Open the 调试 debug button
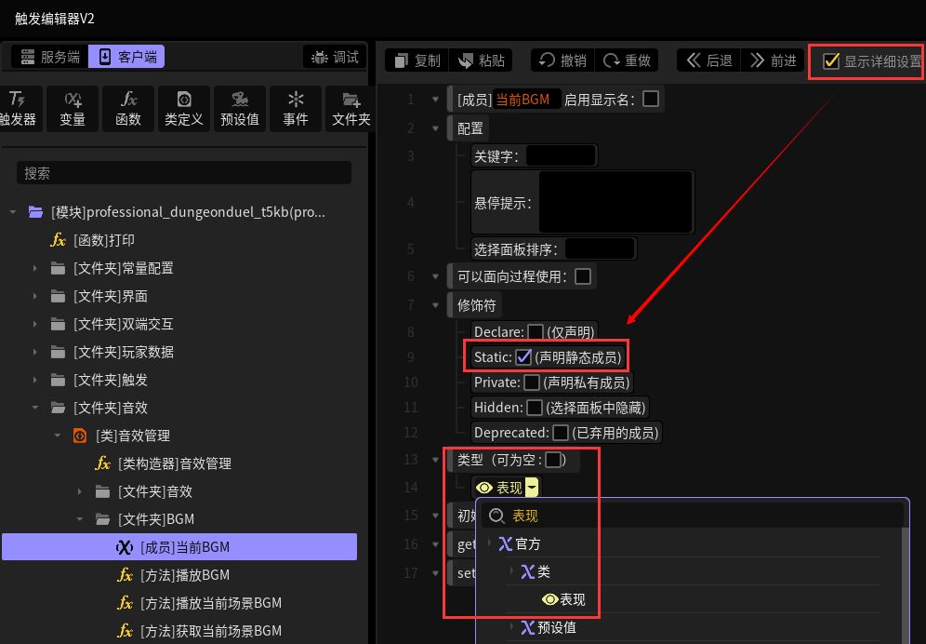Image resolution: width=926 pixels, height=644 pixels. point(335,57)
